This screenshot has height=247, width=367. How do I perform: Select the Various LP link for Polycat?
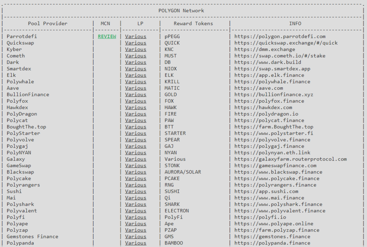point(135,120)
